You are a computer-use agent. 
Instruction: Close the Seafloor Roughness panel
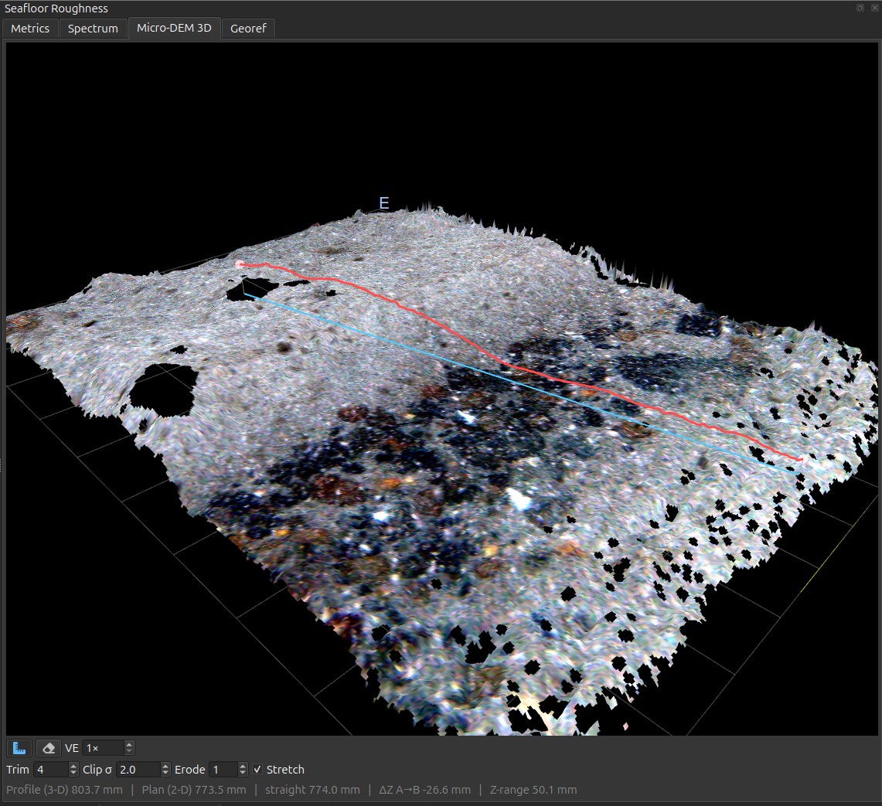coord(873,7)
